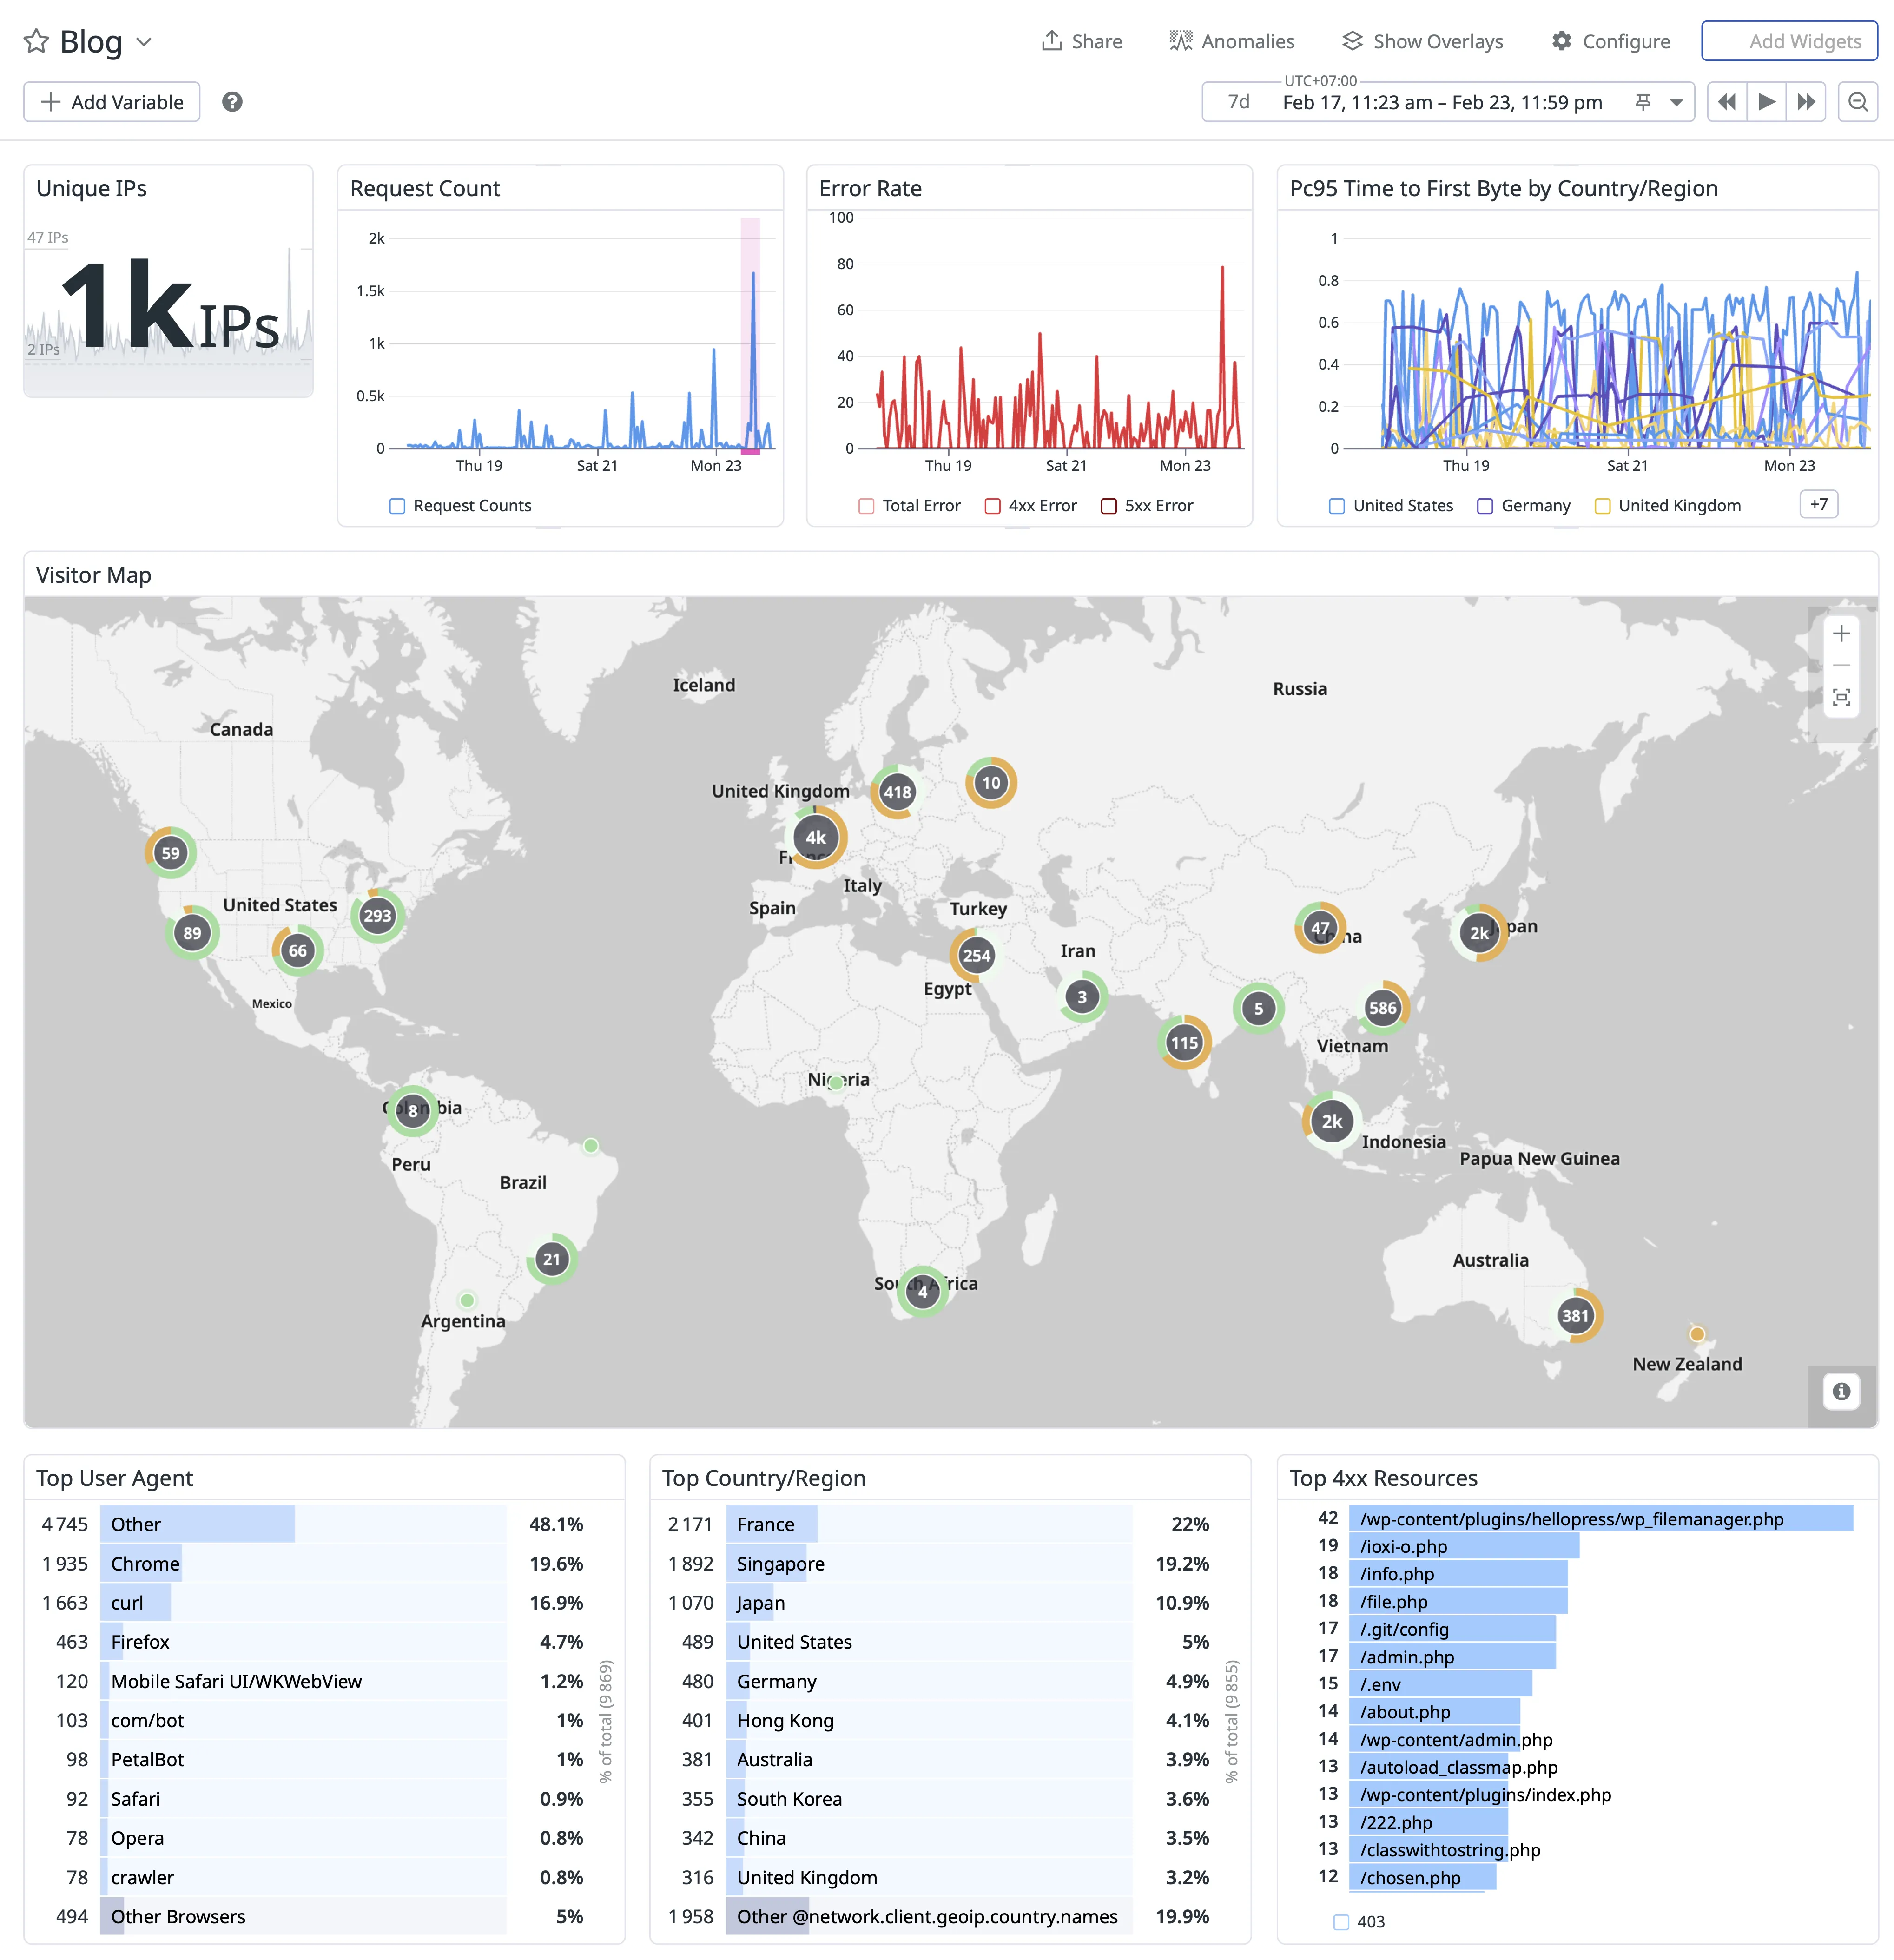The width and height of the screenshot is (1894, 1960).
Task: Check the 403 filter under Top 4xx Resources
Action: click(x=1340, y=1921)
